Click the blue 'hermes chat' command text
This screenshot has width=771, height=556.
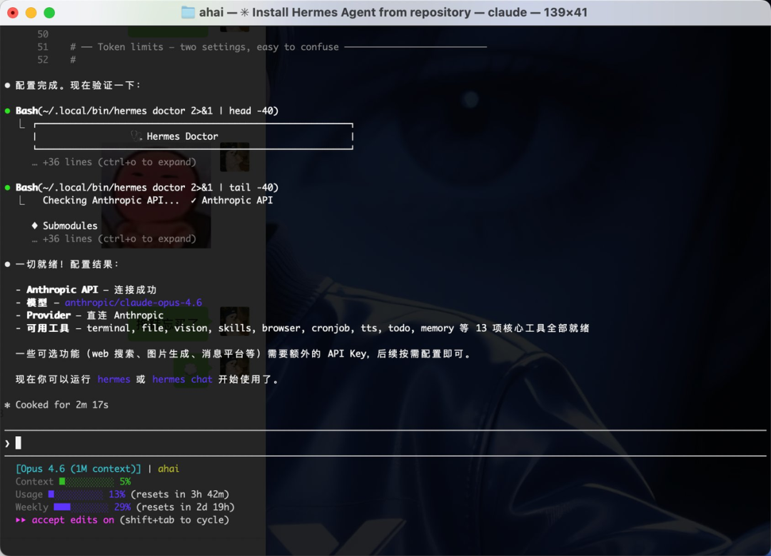[183, 380]
